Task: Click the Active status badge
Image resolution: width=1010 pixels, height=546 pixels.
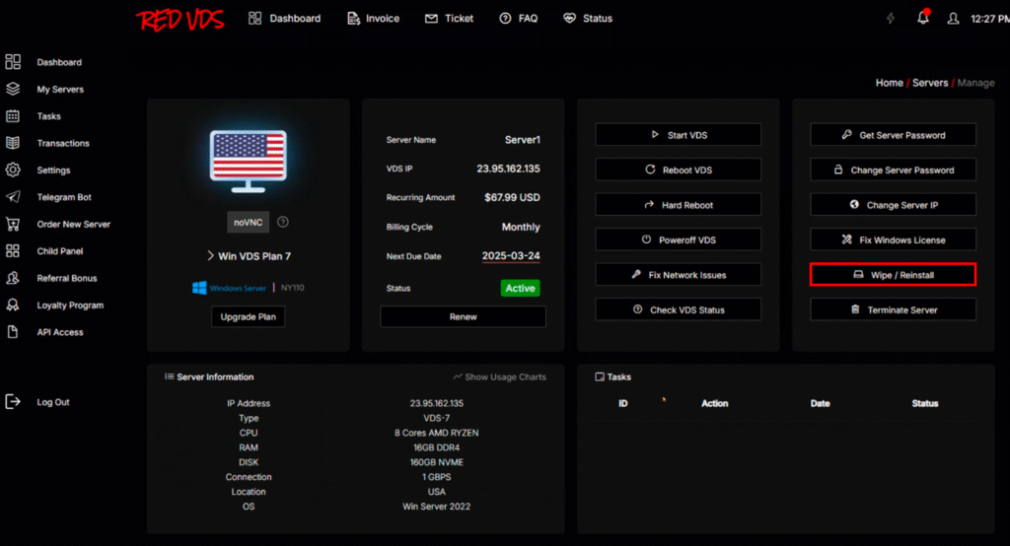Action: (x=521, y=289)
